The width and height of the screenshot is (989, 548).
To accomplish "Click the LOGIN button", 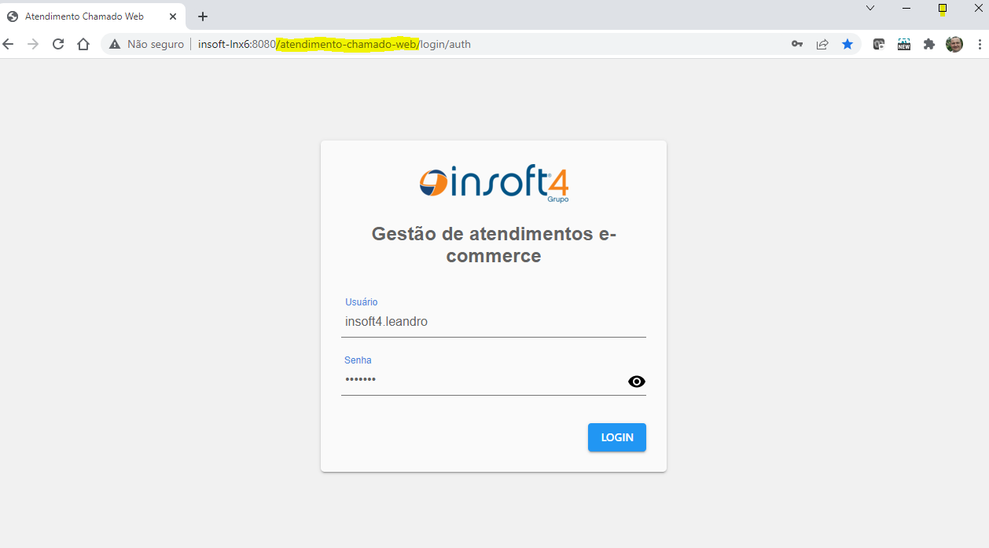I will click(x=617, y=437).
